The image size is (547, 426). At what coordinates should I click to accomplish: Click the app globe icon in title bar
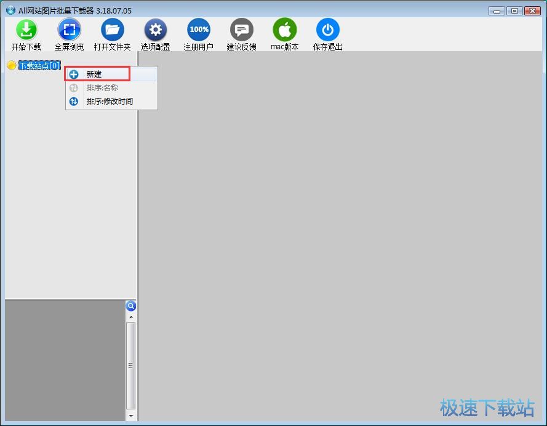tap(11, 10)
